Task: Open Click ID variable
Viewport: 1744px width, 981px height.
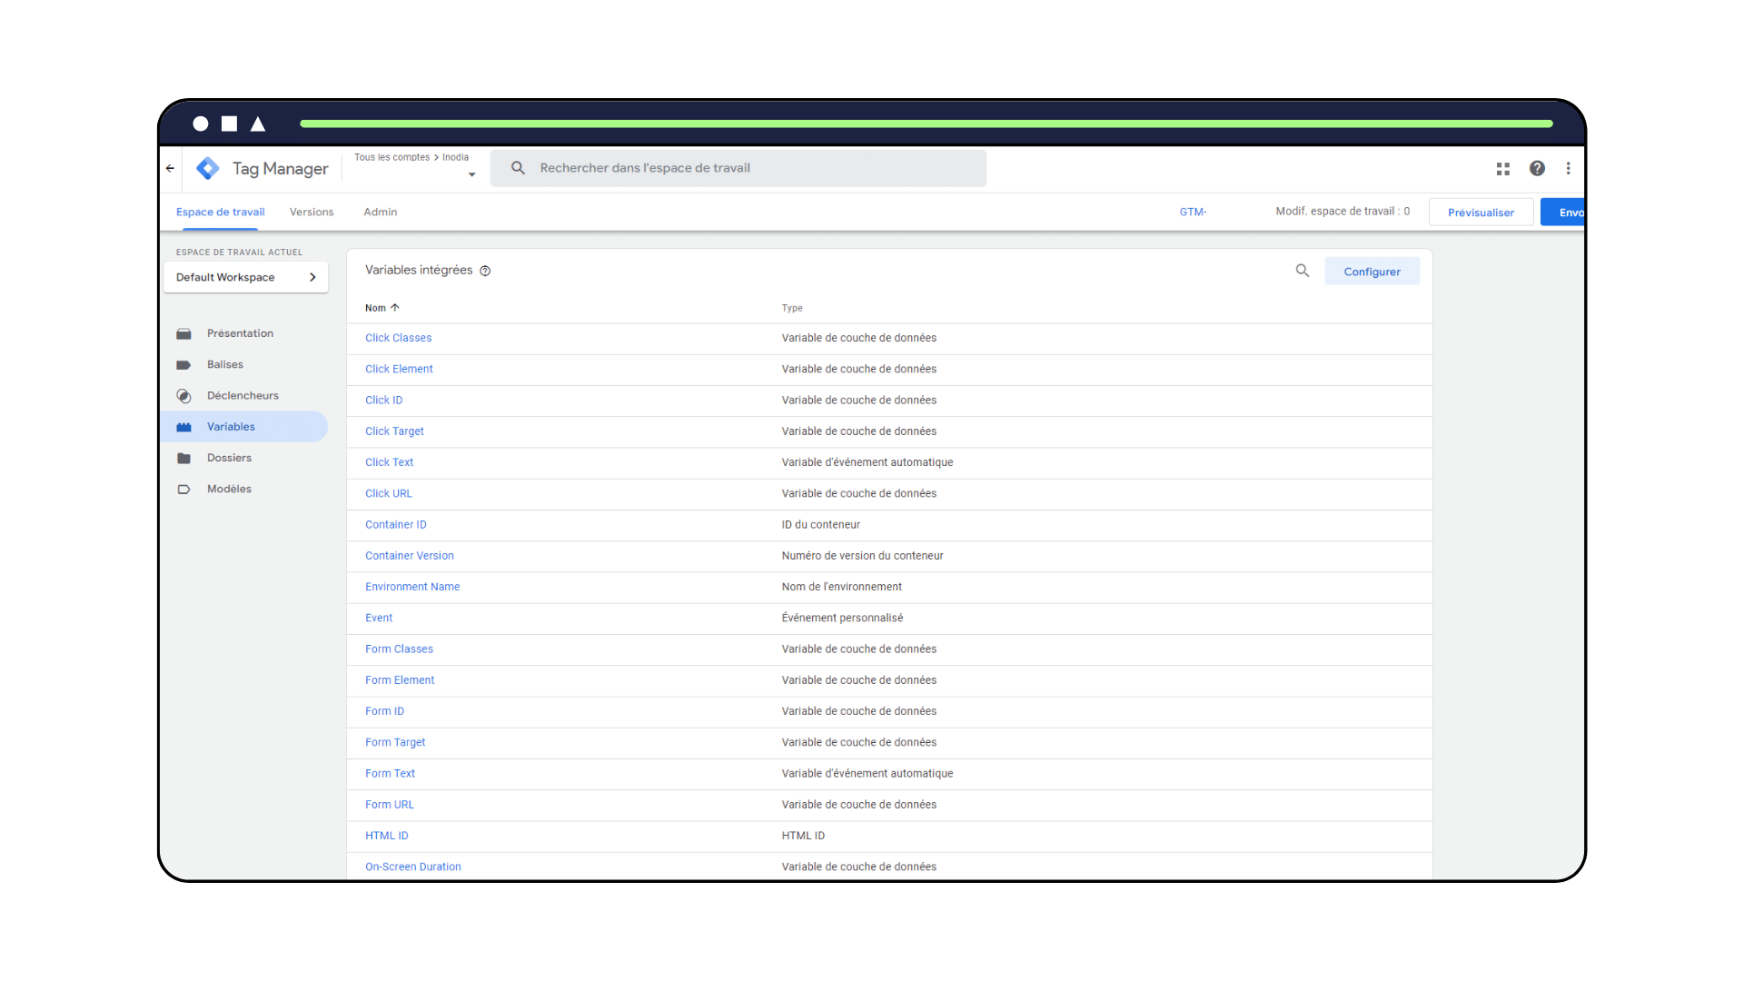Action: (383, 400)
